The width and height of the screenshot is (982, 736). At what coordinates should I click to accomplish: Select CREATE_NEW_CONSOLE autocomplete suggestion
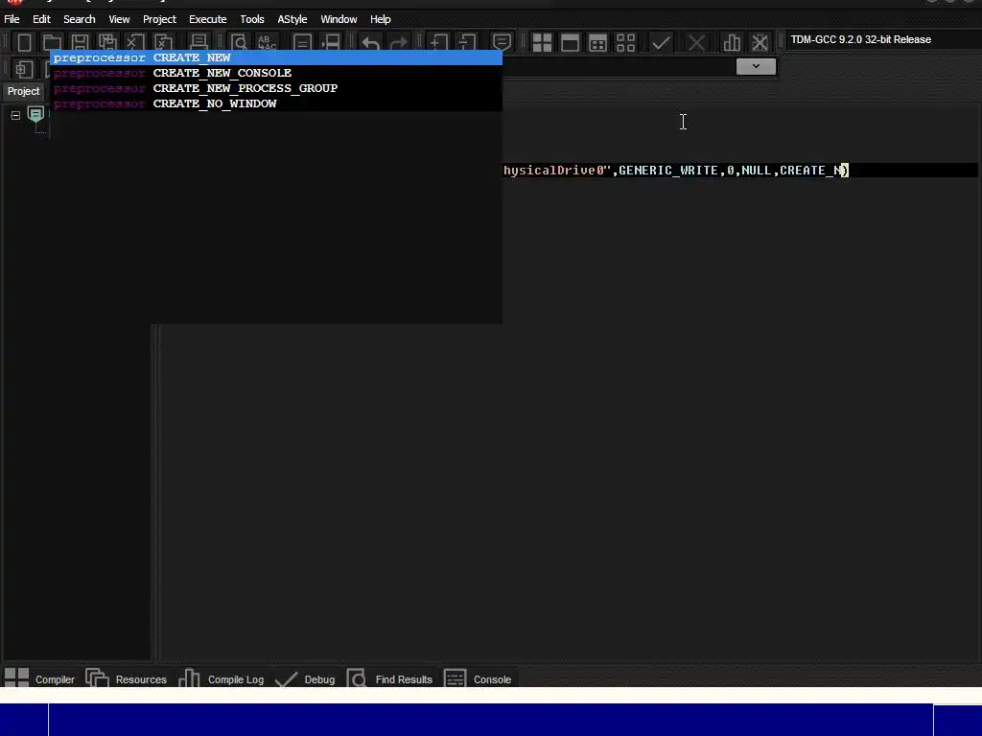click(x=276, y=73)
